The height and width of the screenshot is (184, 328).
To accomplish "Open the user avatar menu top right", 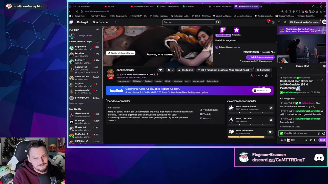I will click(324, 22).
